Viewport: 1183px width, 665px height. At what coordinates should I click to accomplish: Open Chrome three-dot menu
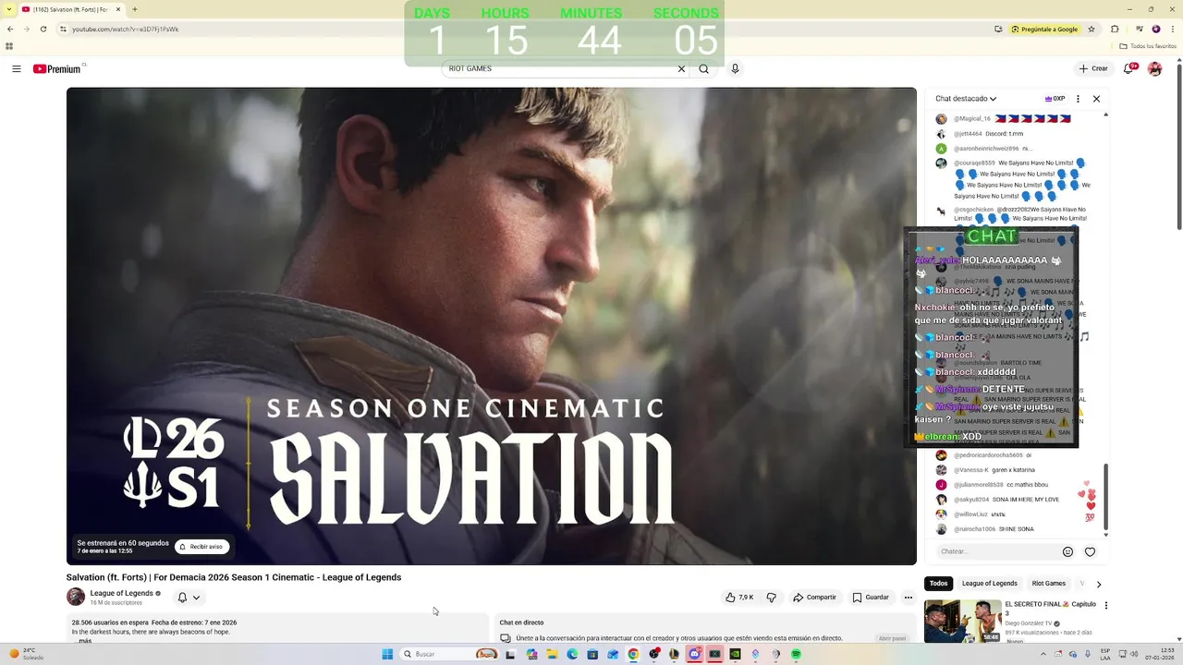[x=1172, y=29]
